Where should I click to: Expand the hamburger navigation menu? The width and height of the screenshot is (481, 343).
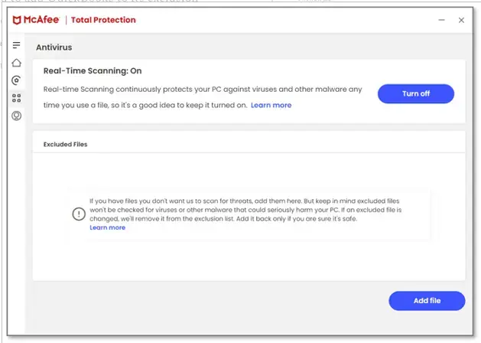(16, 46)
